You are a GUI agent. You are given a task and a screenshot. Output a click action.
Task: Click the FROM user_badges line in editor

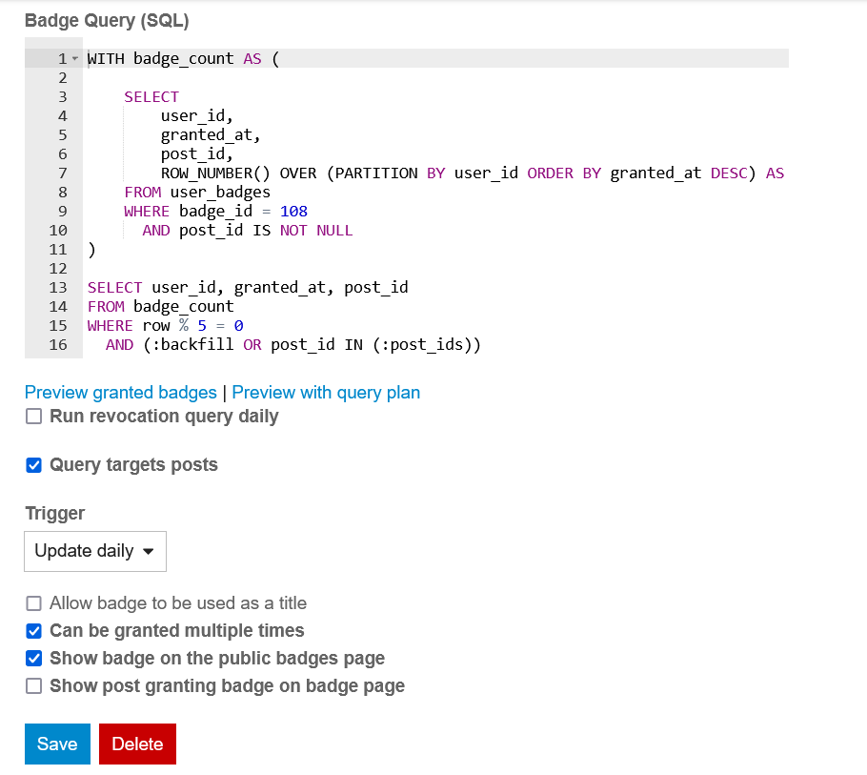[197, 192]
